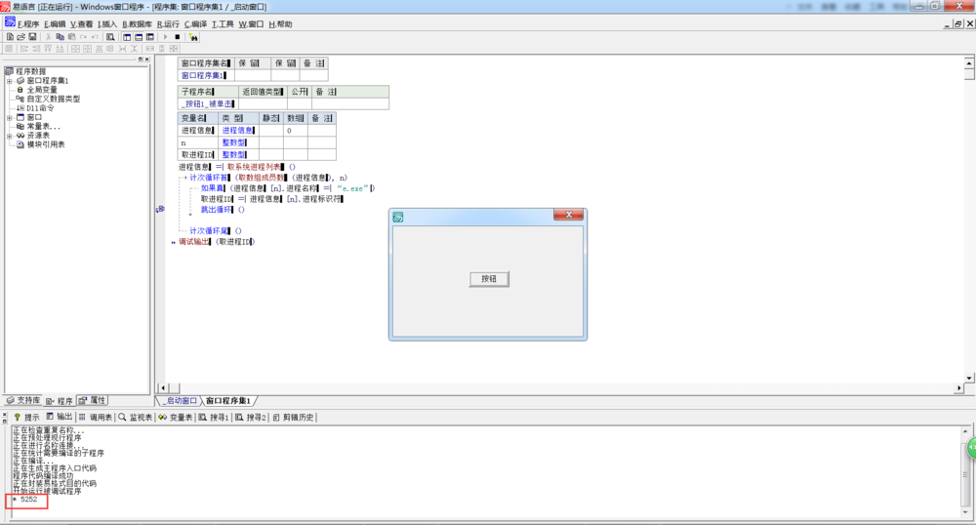Click the 公开 cell of _按钮1_被单击
The image size is (976, 525).
coord(299,103)
